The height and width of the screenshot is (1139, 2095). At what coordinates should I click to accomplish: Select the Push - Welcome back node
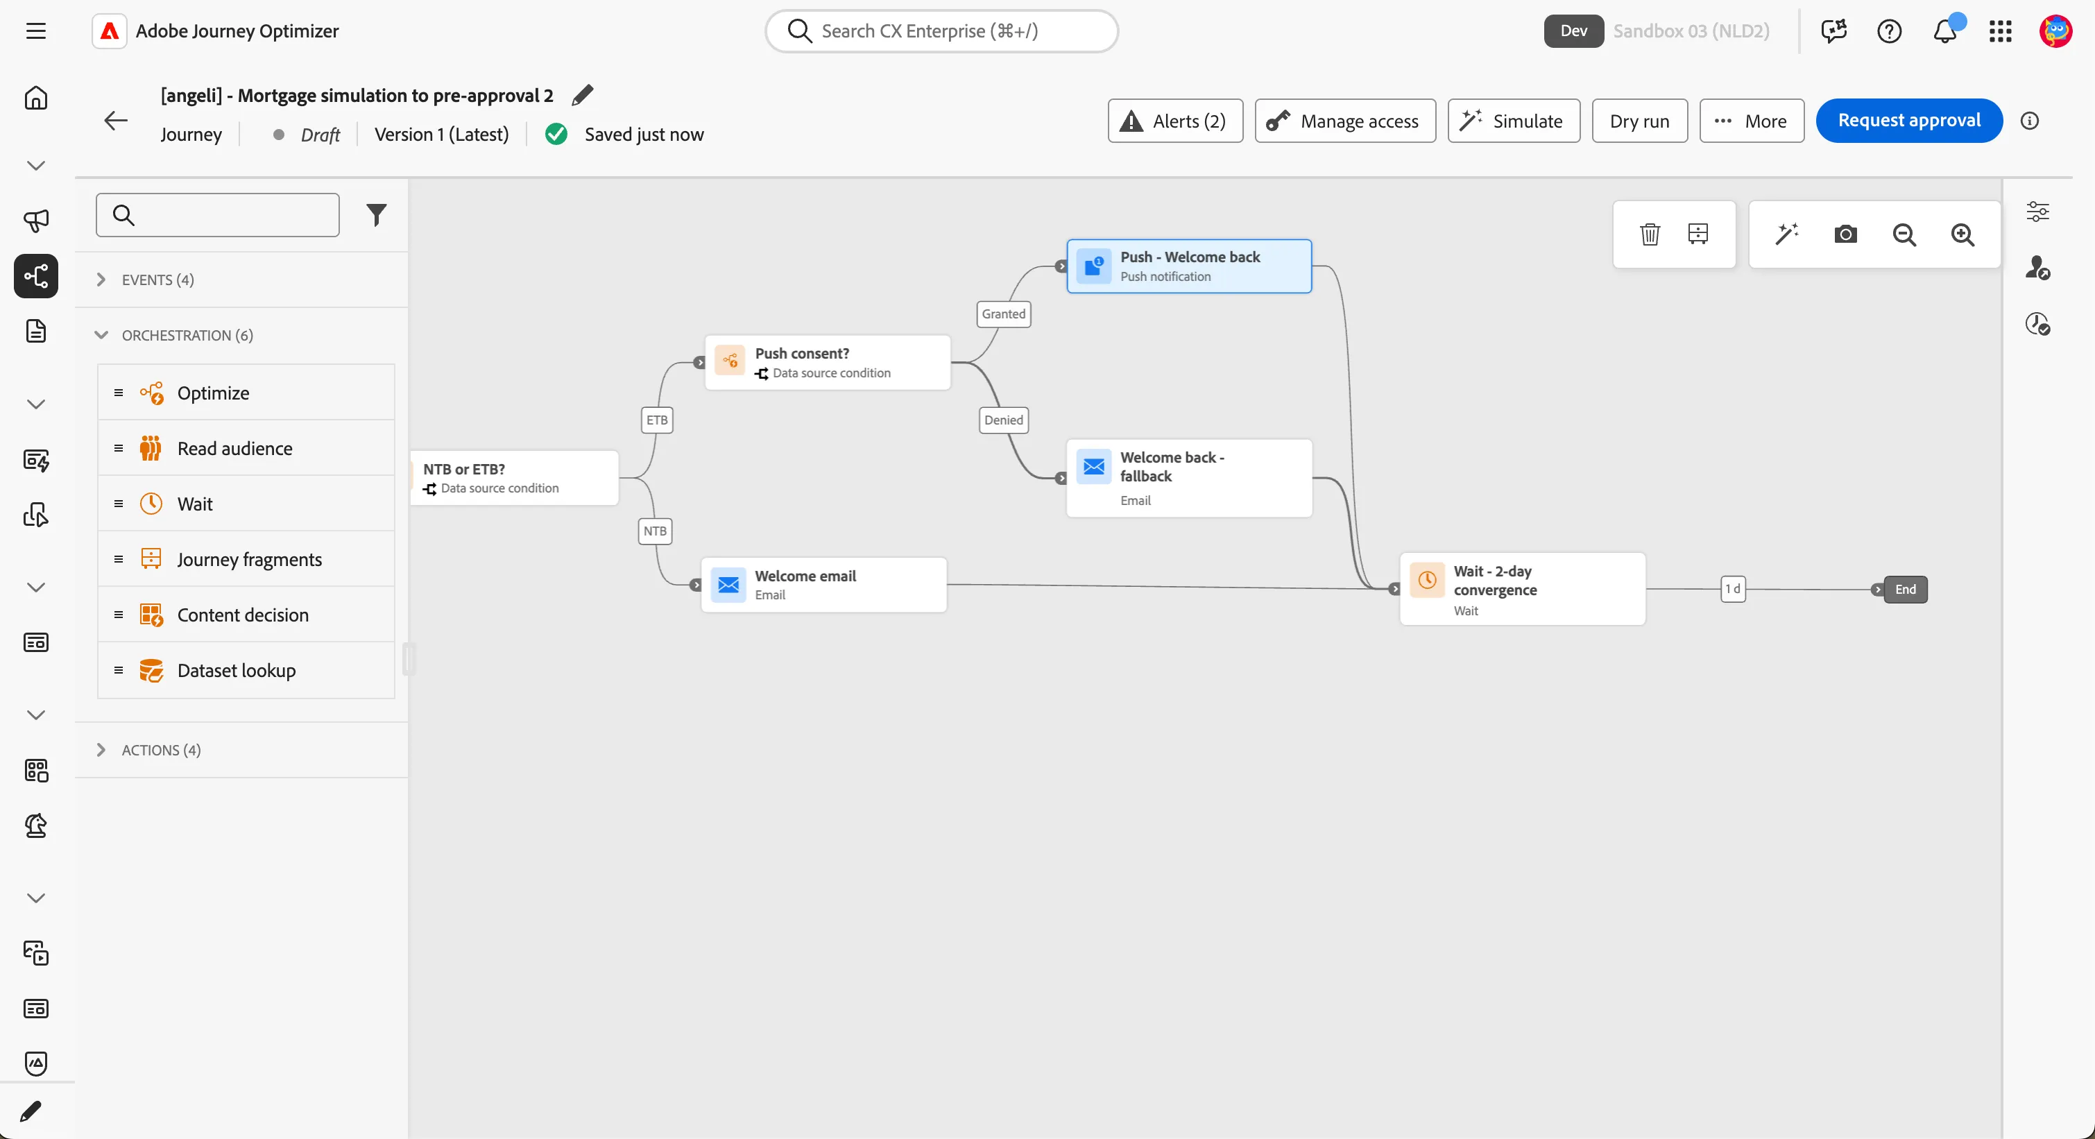coord(1188,266)
